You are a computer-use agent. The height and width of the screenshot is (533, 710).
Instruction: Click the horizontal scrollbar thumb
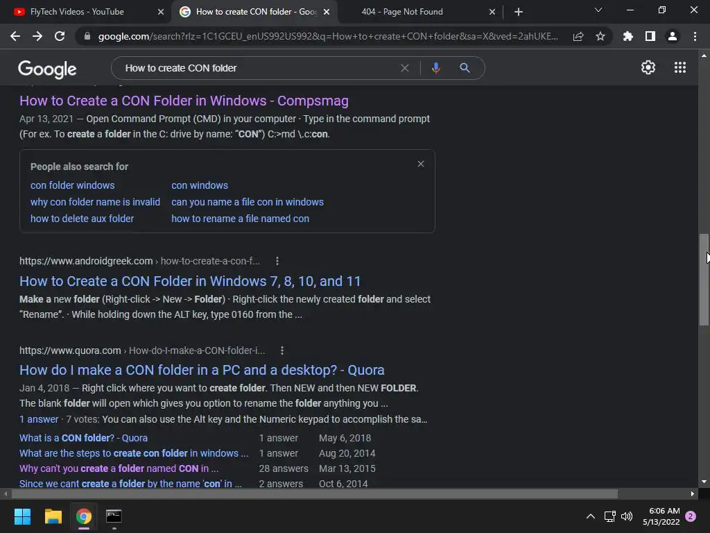point(314,493)
